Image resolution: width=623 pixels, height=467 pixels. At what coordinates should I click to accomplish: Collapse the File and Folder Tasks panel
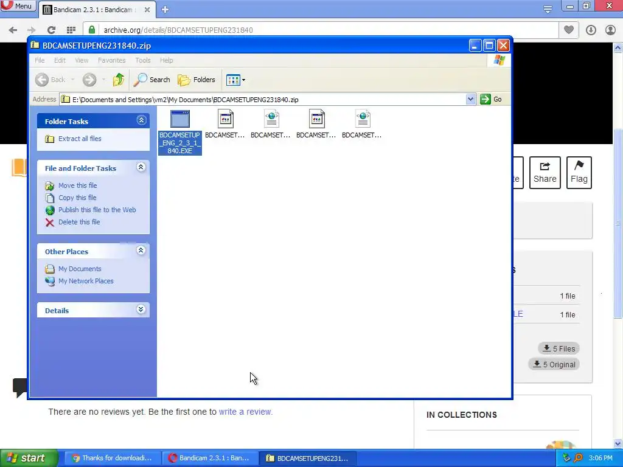141,167
